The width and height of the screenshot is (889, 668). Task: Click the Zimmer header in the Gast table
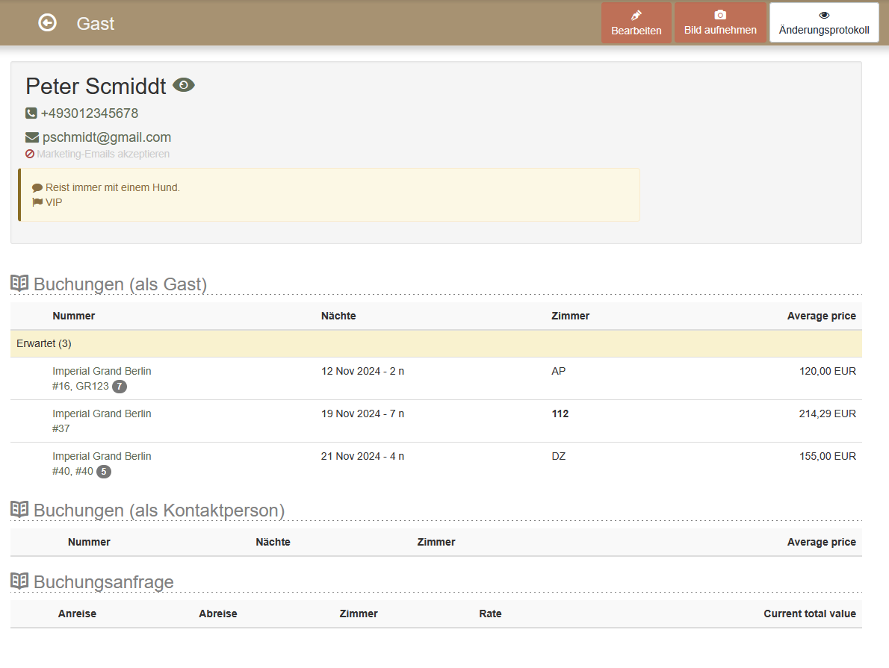pyautogui.click(x=570, y=316)
